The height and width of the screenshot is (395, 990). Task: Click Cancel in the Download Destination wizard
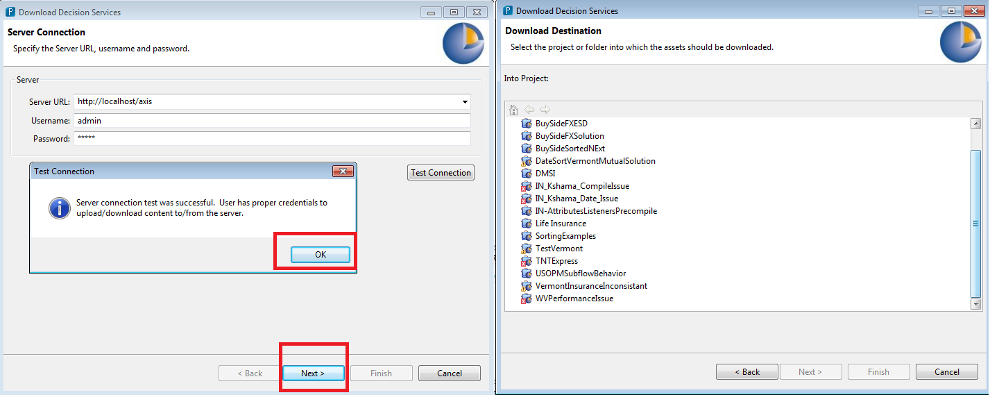pos(947,372)
